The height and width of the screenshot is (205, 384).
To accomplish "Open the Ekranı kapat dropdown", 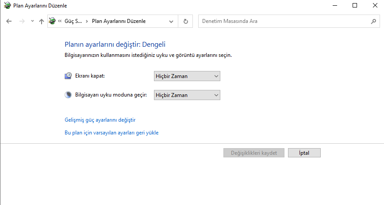I will tap(187, 76).
